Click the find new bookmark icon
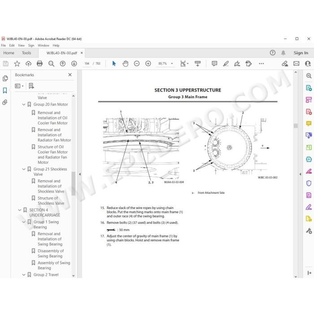 click(31, 86)
